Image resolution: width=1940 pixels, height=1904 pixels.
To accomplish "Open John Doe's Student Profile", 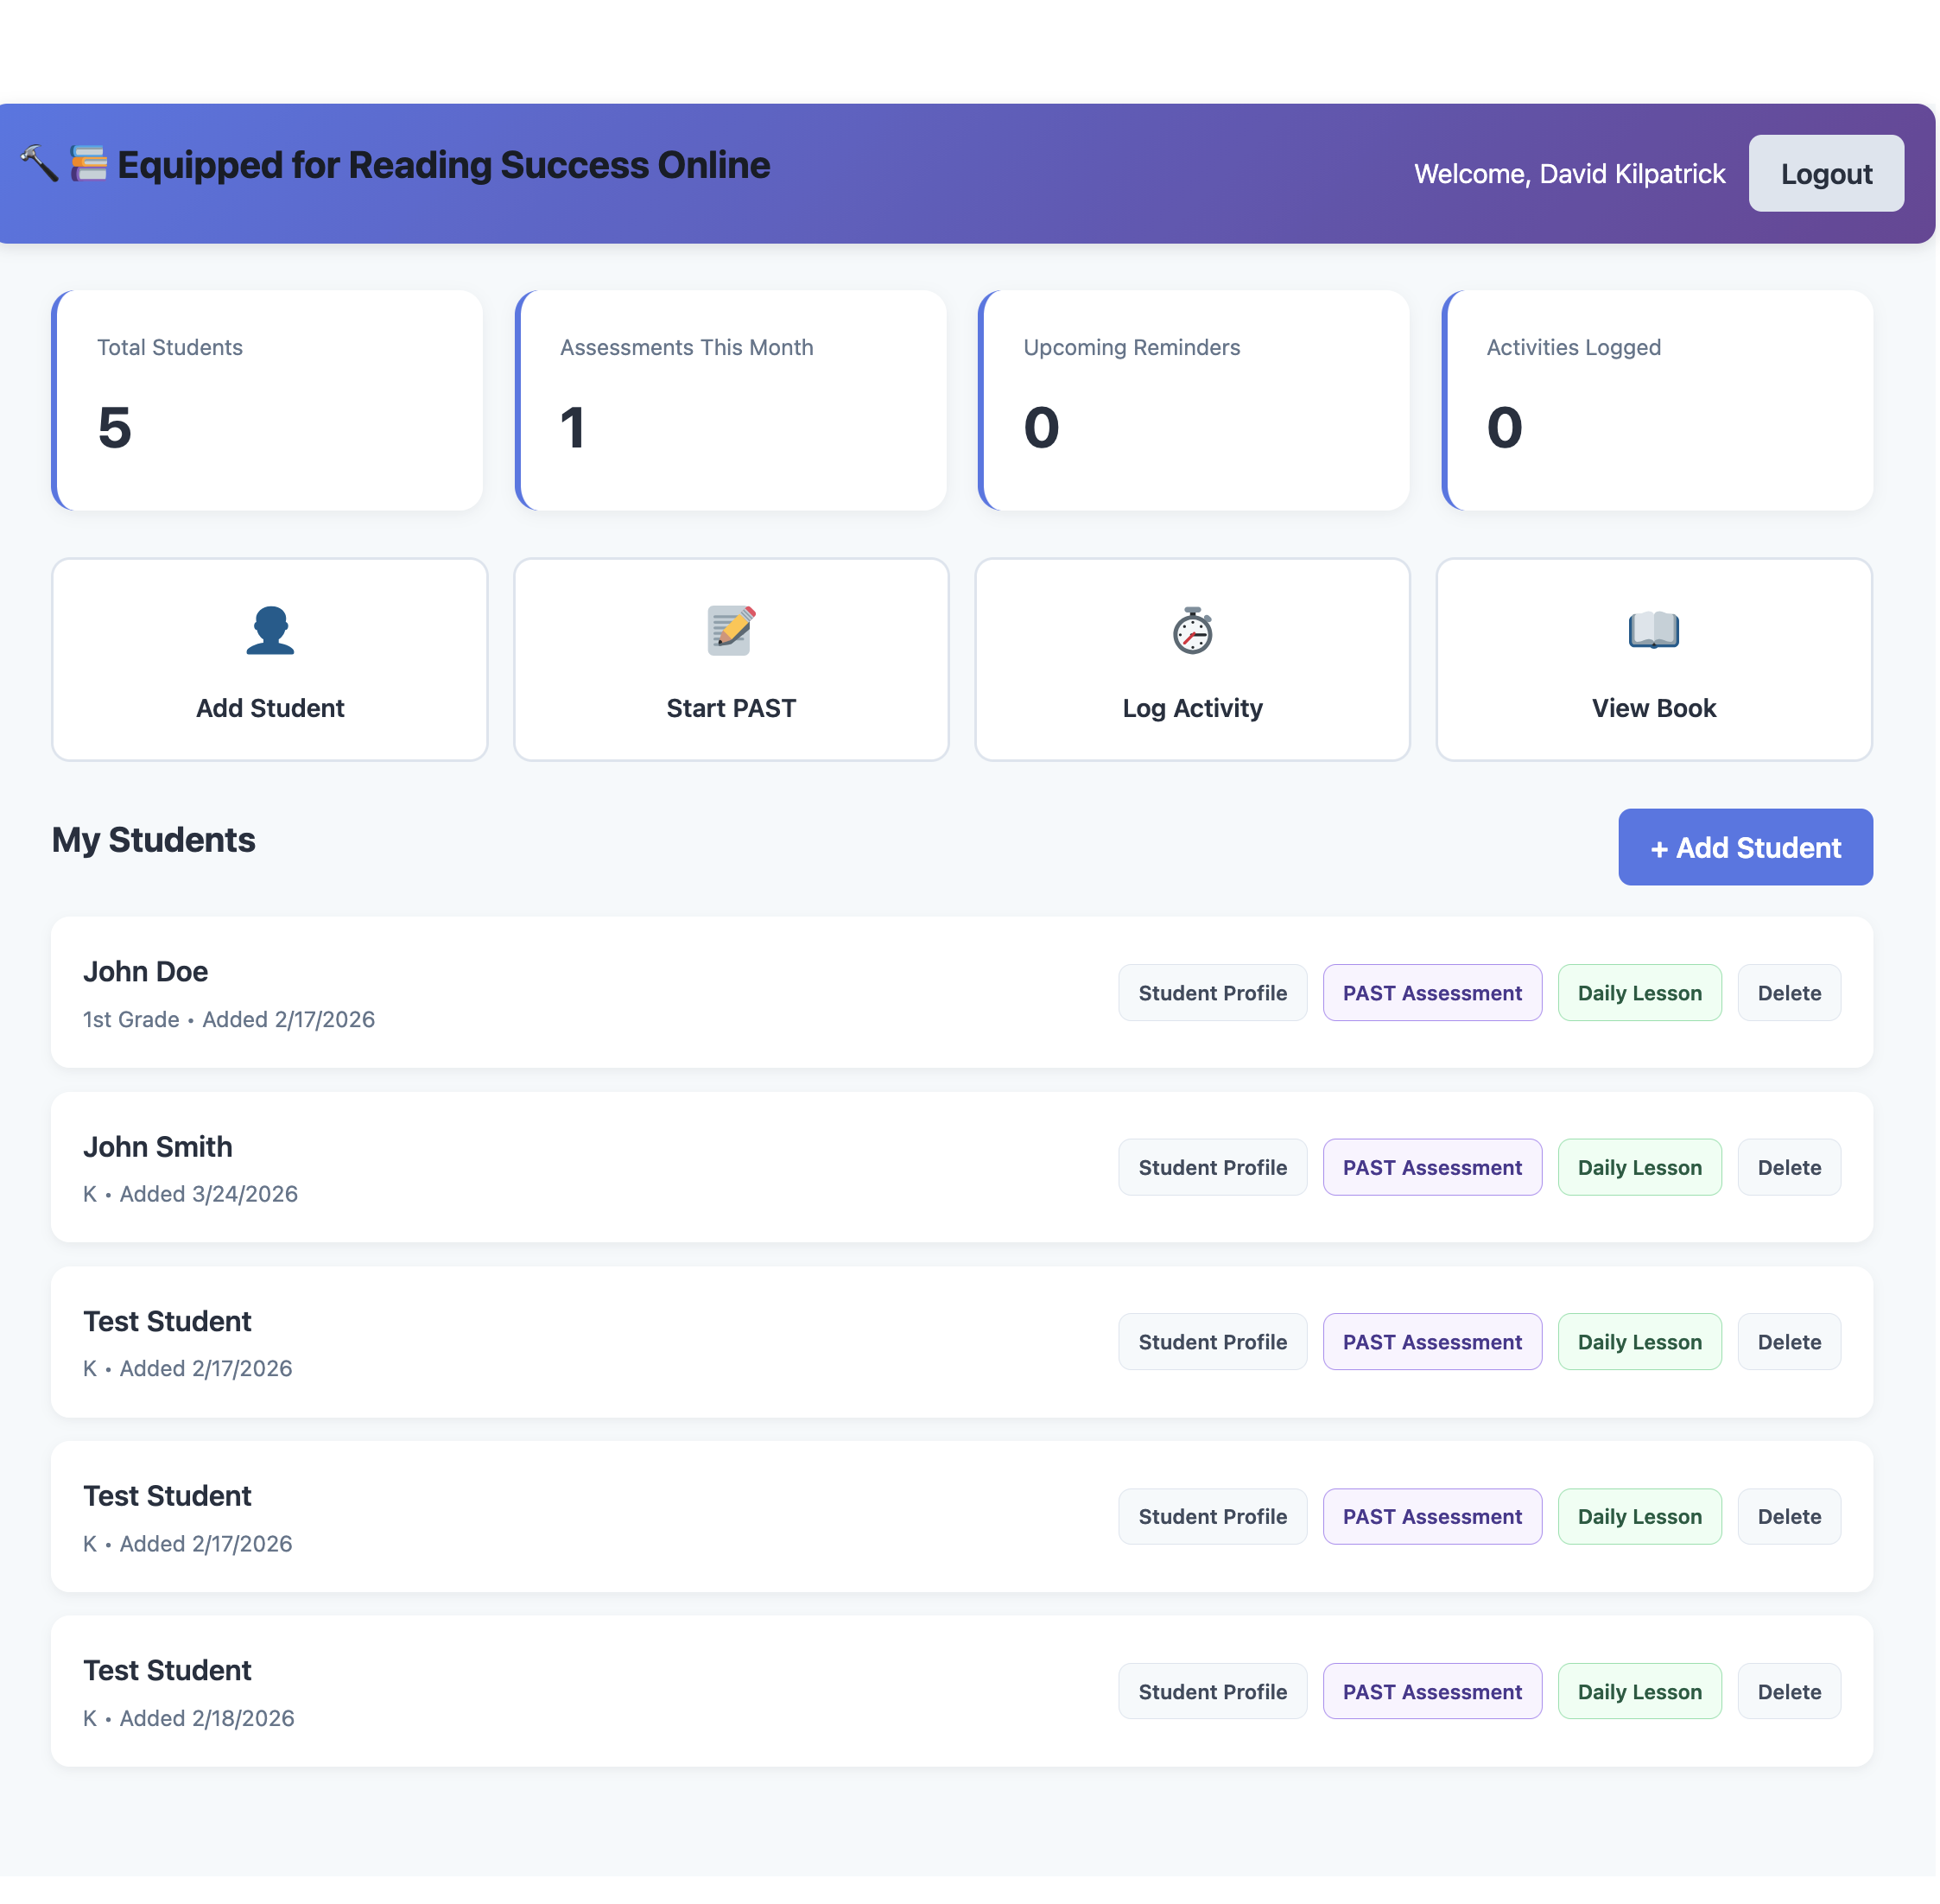I will click(1212, 993).
